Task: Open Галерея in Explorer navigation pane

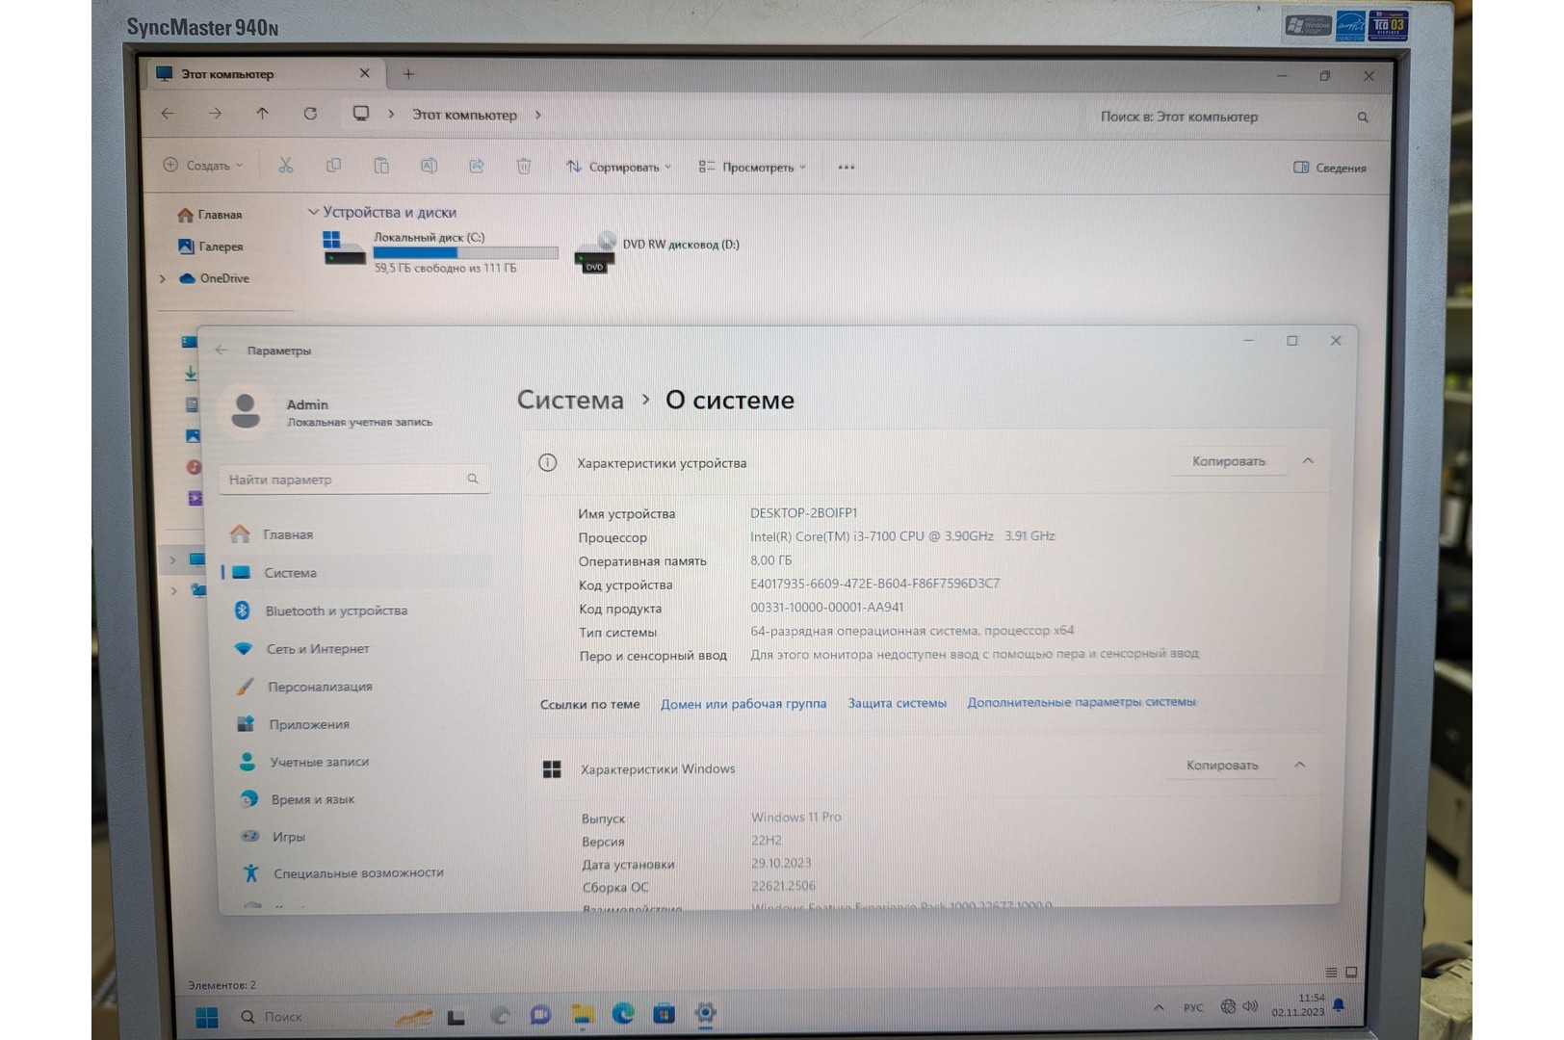Action: point(211,247)
